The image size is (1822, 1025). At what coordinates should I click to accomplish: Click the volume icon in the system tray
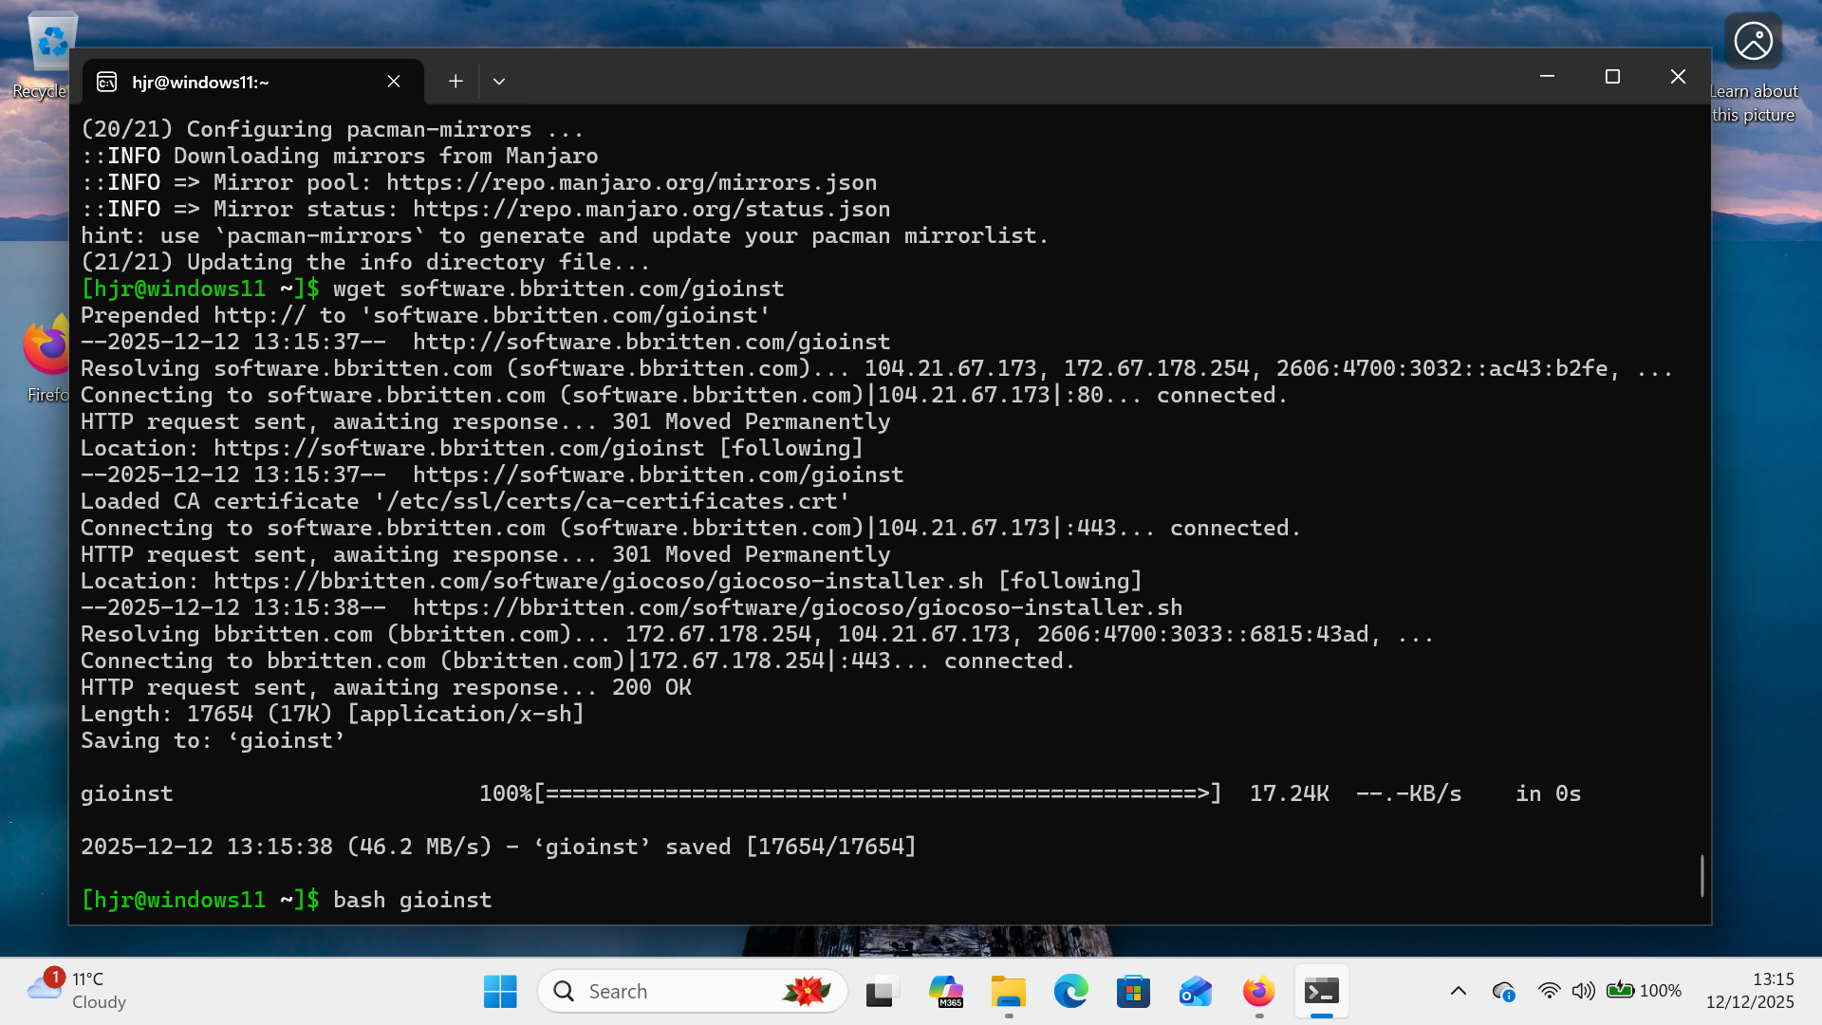pos(1583,990)
